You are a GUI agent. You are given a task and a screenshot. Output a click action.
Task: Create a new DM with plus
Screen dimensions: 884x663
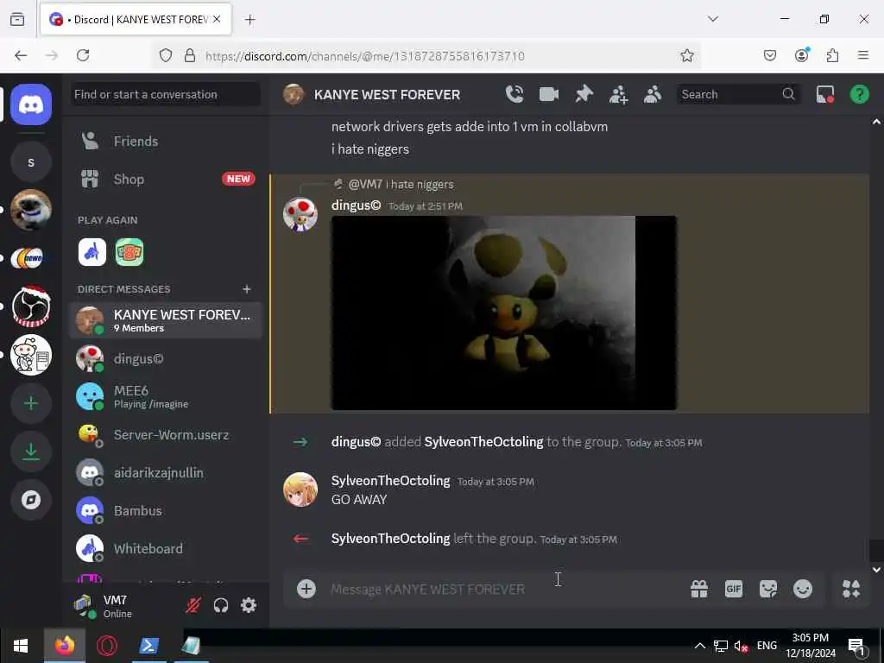[246, 289]
